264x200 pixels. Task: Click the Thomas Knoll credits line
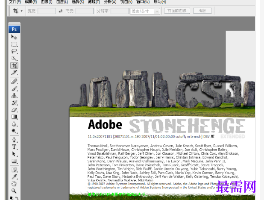[x=163, y=146]
